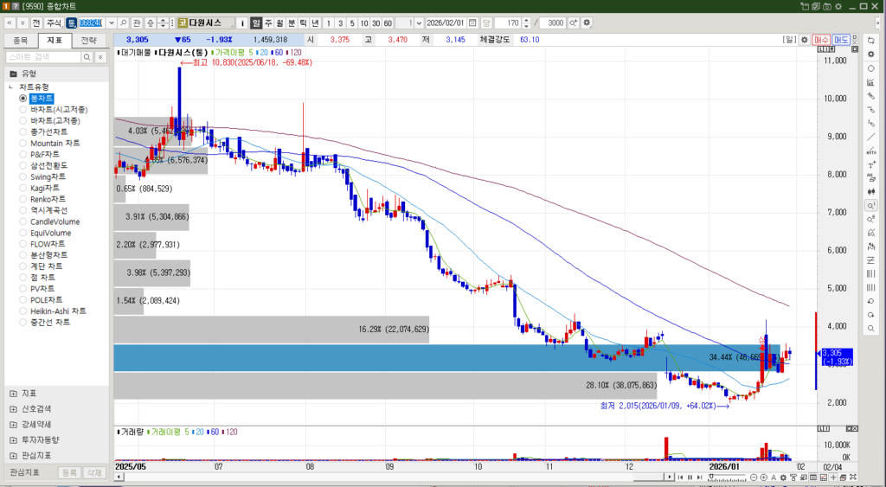Choose the Renko차트 radio button

(23, 199)
